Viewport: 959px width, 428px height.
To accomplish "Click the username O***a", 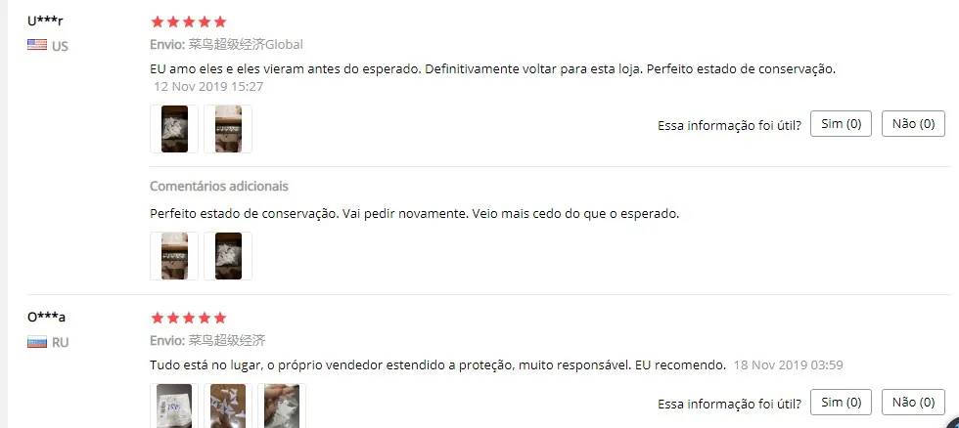I will (47, 317).
